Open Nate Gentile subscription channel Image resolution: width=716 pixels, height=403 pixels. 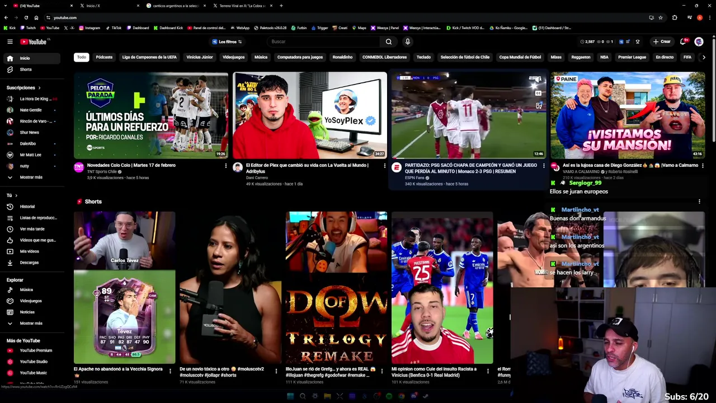pyautogui.click(x=32, y=110)
